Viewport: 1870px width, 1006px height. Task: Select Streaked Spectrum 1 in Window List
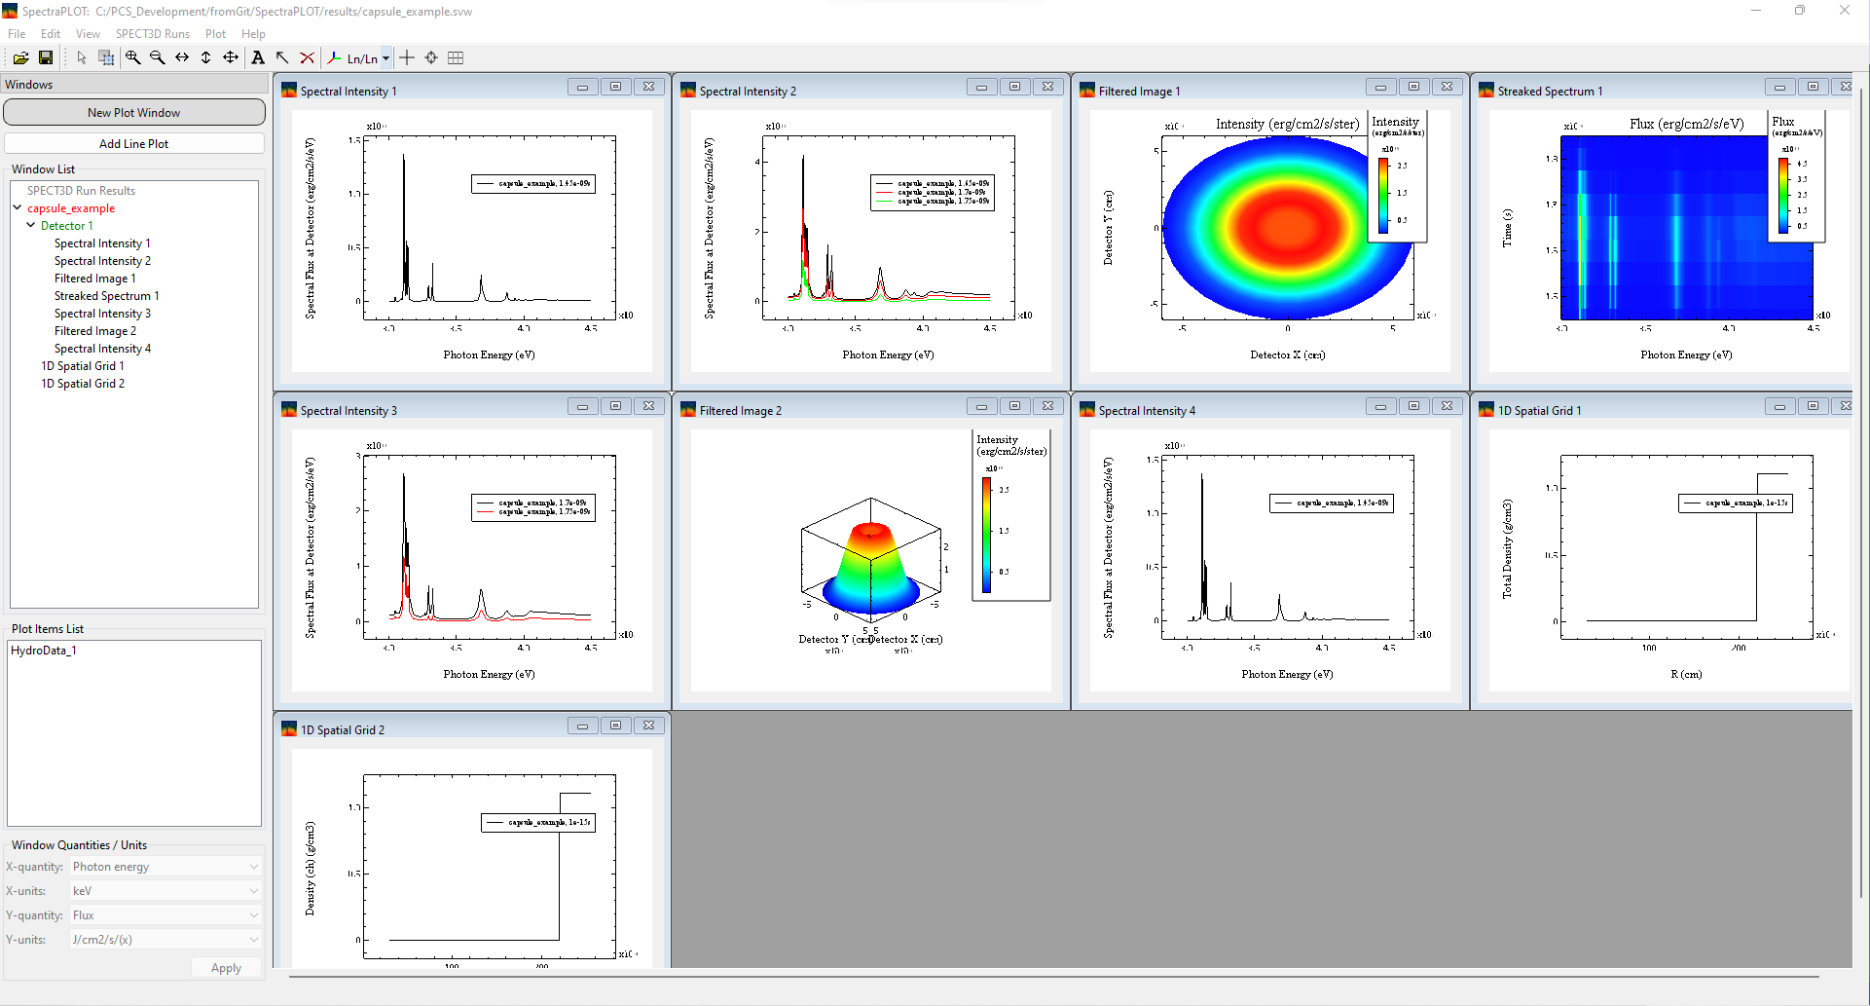pyautogui.click(x=106, y=296)
